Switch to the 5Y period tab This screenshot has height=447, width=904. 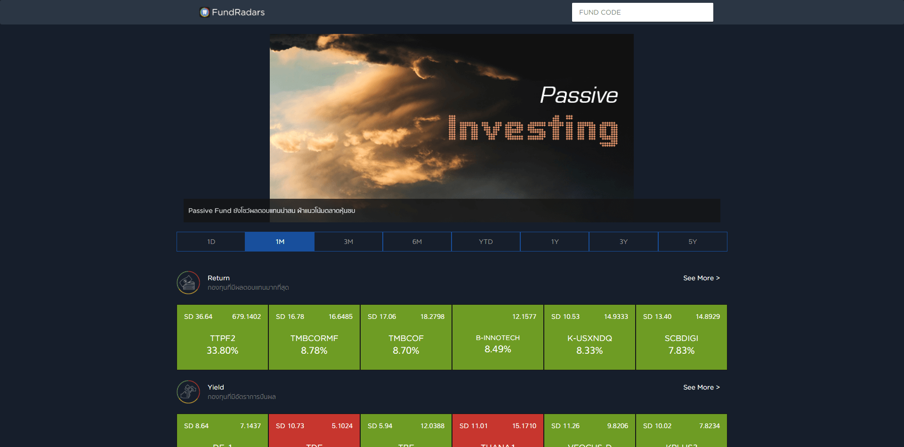point(693,242)
